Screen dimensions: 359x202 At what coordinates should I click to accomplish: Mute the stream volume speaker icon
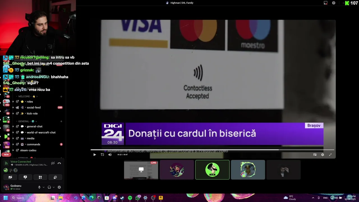(x=110, y=155)
